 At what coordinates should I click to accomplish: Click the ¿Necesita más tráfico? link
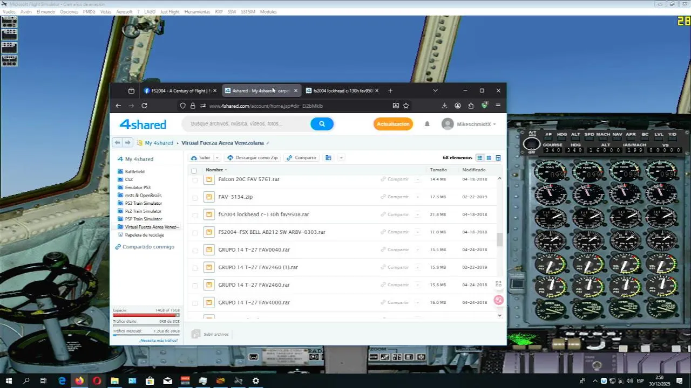pyautogui.click(x=159, y=341)
